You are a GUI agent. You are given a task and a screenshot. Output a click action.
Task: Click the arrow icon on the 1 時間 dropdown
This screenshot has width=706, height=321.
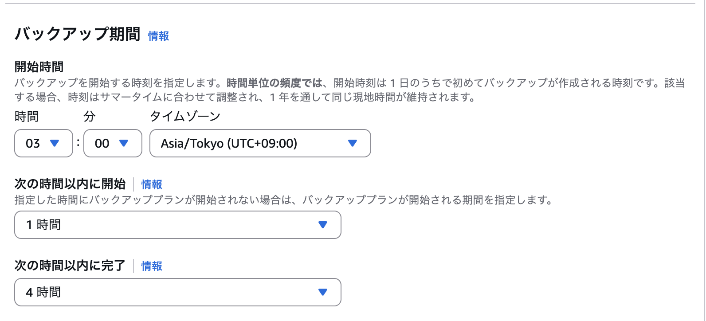pyautogui.click(x=322, y=225)
